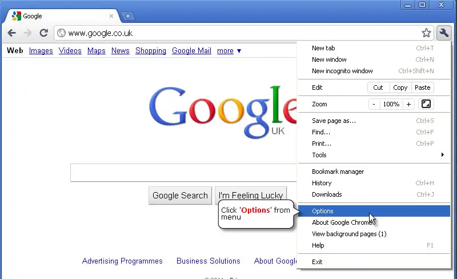Image resolution: width=457 pixels, height=279 pixels.
Task: Go back using the left arrow
Action: [x=11, y=33]
